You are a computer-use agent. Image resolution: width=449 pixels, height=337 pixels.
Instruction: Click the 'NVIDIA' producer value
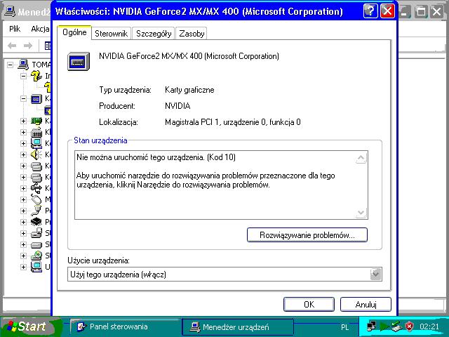pyautogui.click(x=177, y=106)
